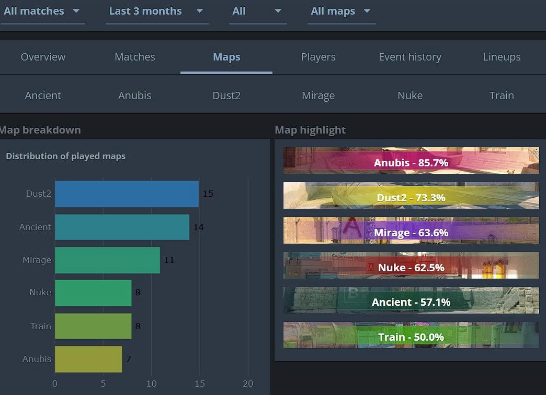Go to the Players tab
Viewport: 546px width, 395px height.
(318, 57)
